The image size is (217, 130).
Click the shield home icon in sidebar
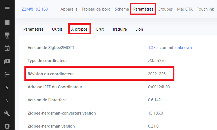click(7, 126)
